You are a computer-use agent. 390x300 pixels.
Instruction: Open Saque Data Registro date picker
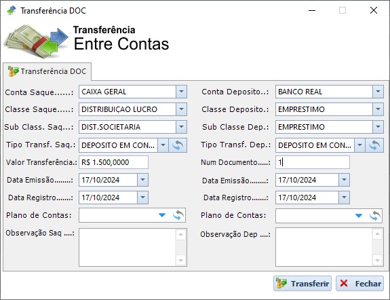(142, 198)
